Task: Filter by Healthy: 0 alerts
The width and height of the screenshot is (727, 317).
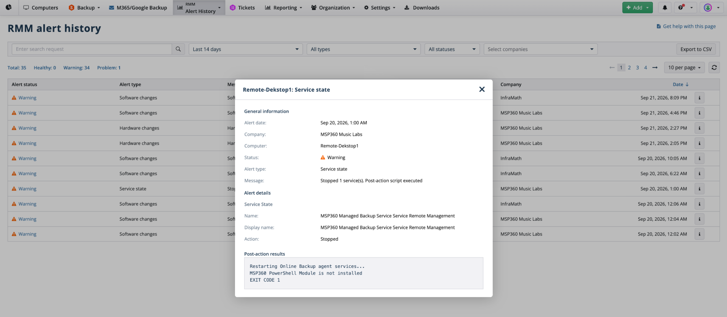Action: tap(45, 68)
